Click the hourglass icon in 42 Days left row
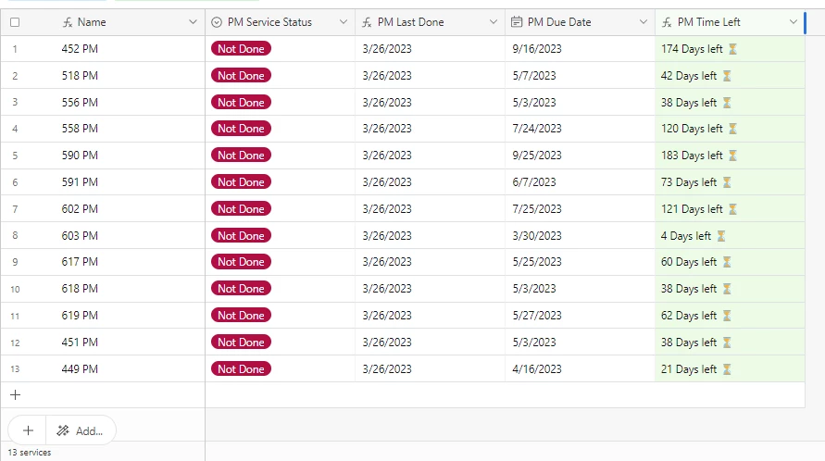Viewport: 825px width, 461px height. (x=727, y=76)
